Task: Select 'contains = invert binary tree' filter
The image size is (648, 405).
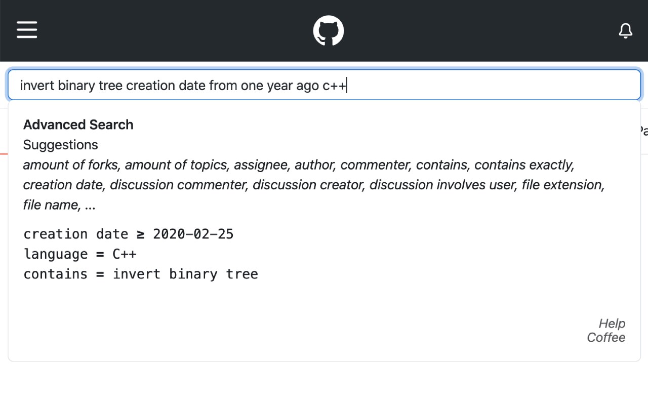Action: coord(141,274)
